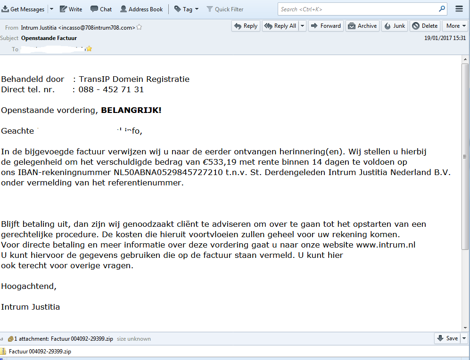This screenshot has width=470, height=360.
Task: Delete the Openstaande Factuur email
Action: pyautogui.click(x=425, y=26)
